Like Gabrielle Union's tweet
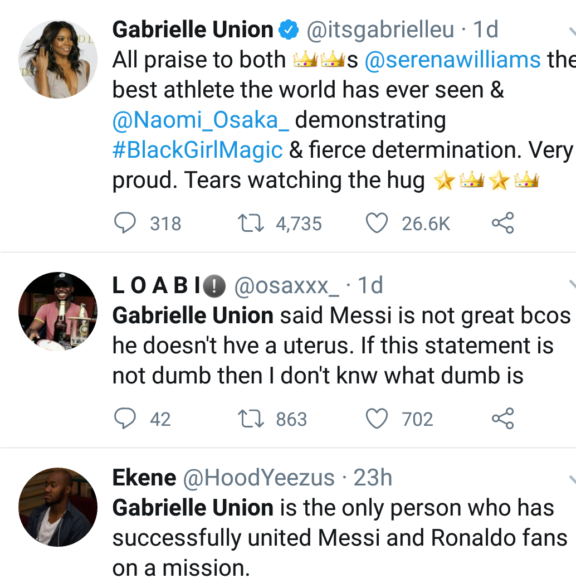The image size is (576, 588). pyautogui.click(x=377, y=223)
